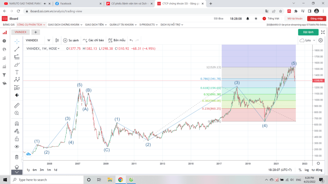
Task: Open the sidebar bar chart icon
Action: click(x=4, y=33)
